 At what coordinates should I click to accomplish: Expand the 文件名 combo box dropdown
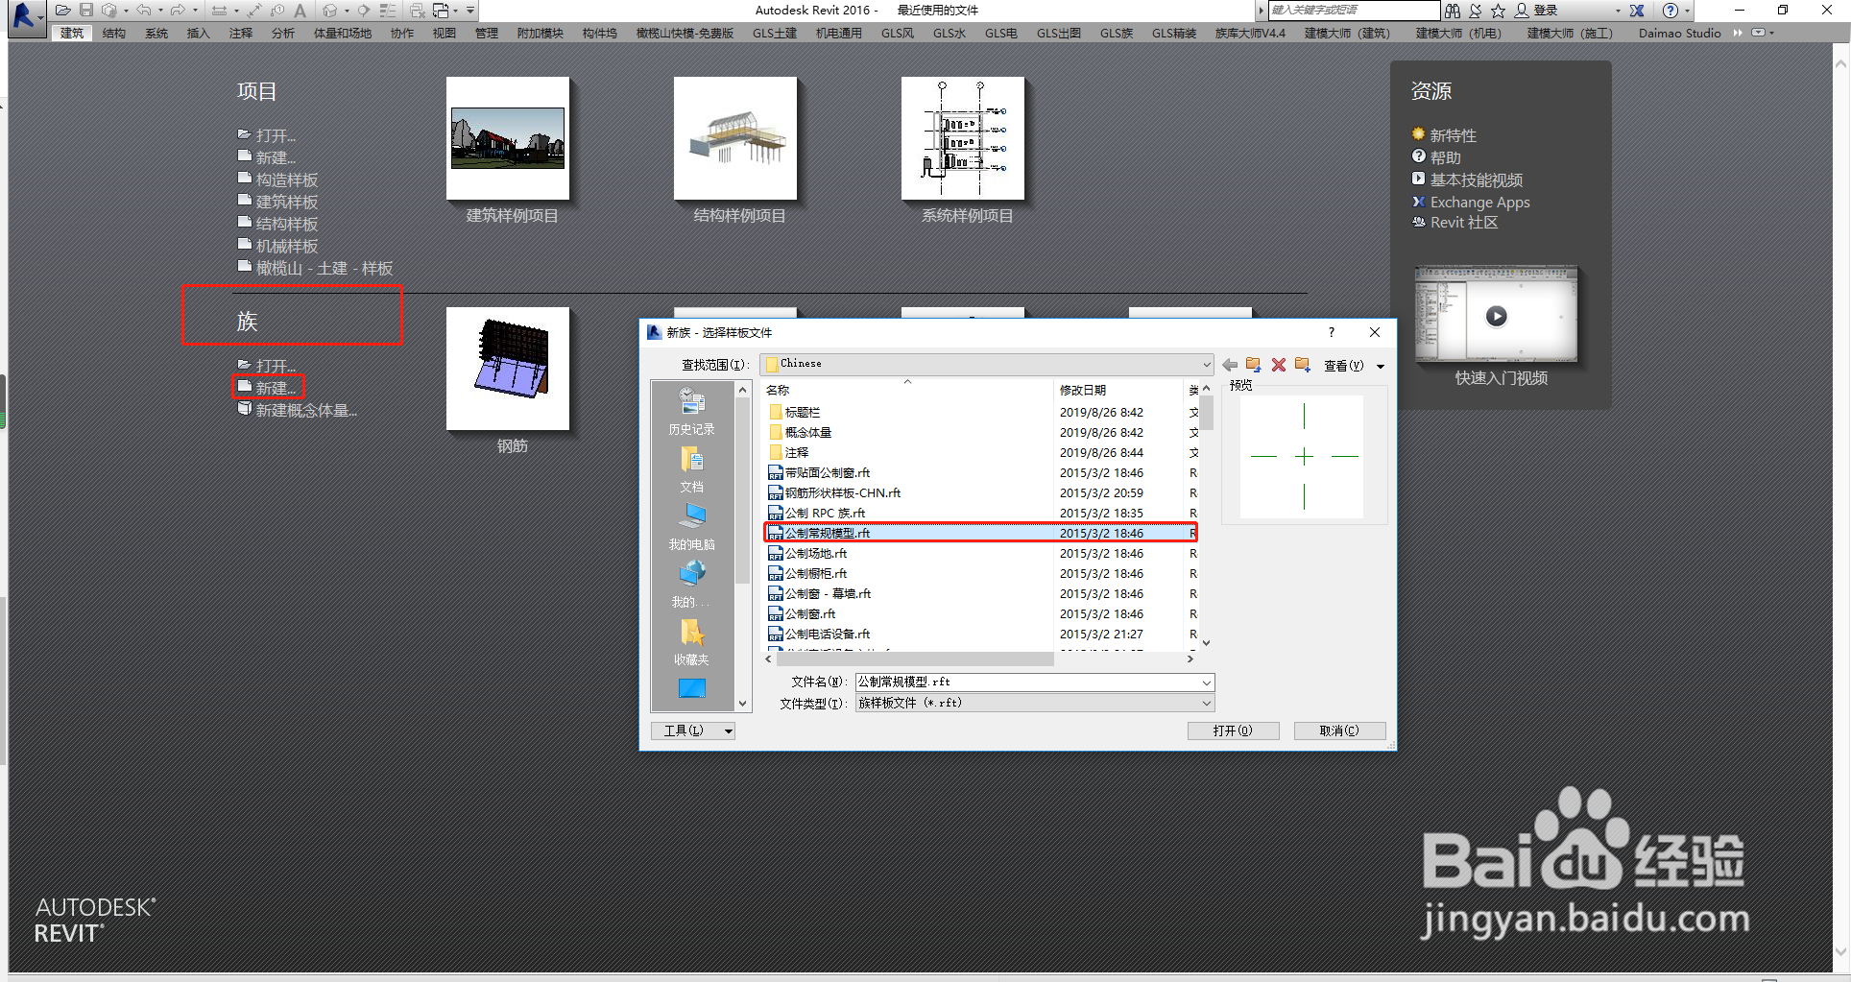click(x=1207, y=683)
